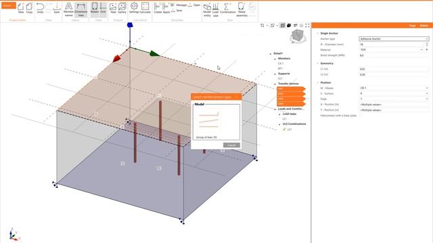Click New picture icon
This screenshot has width=433, height=243.
113,7
